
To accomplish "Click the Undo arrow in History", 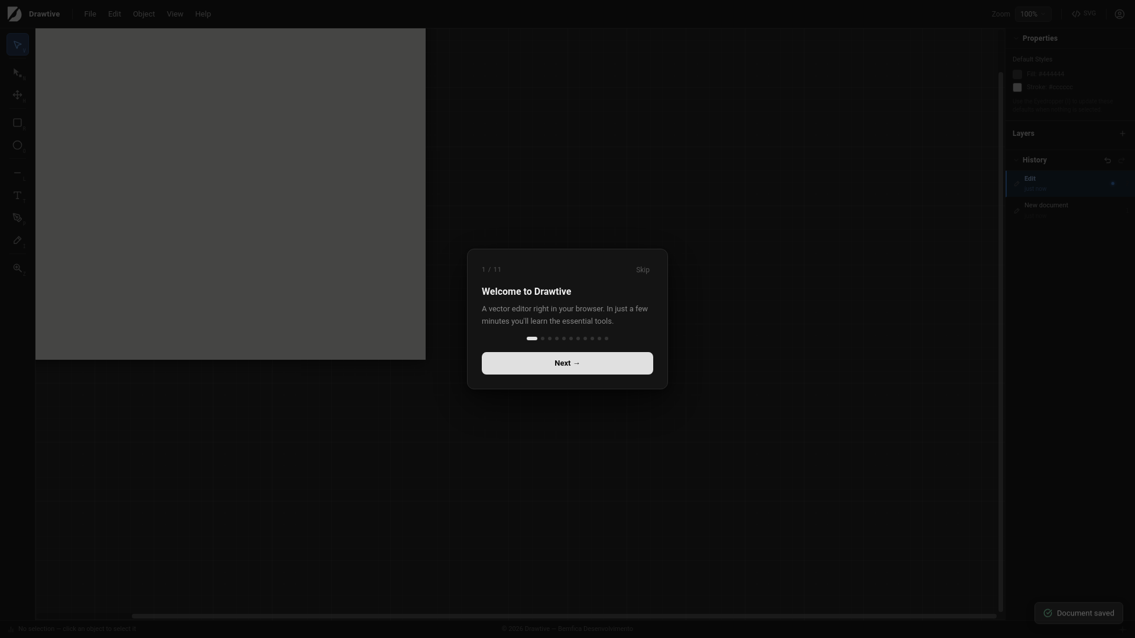I will (x=1108, y=161).
